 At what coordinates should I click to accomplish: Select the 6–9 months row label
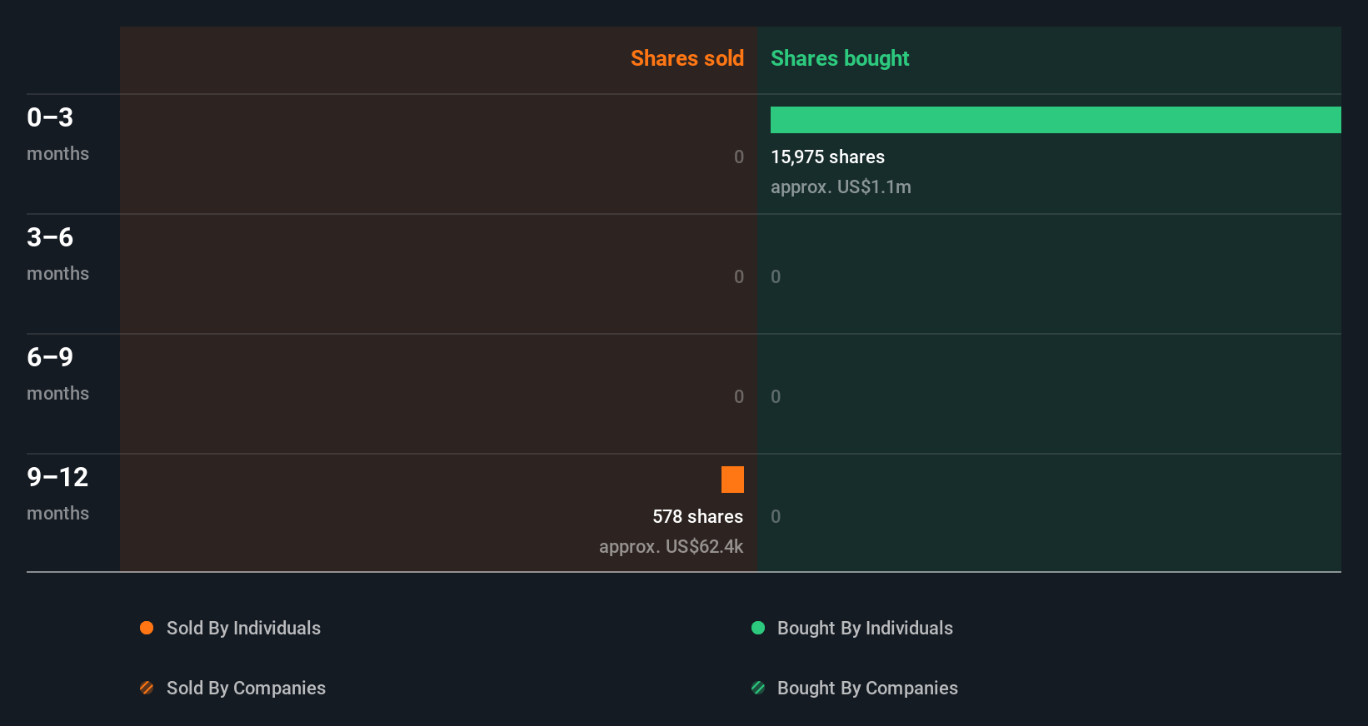(57, 373)
